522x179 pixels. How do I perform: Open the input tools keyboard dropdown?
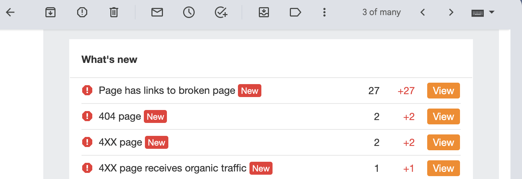point(491,13)
